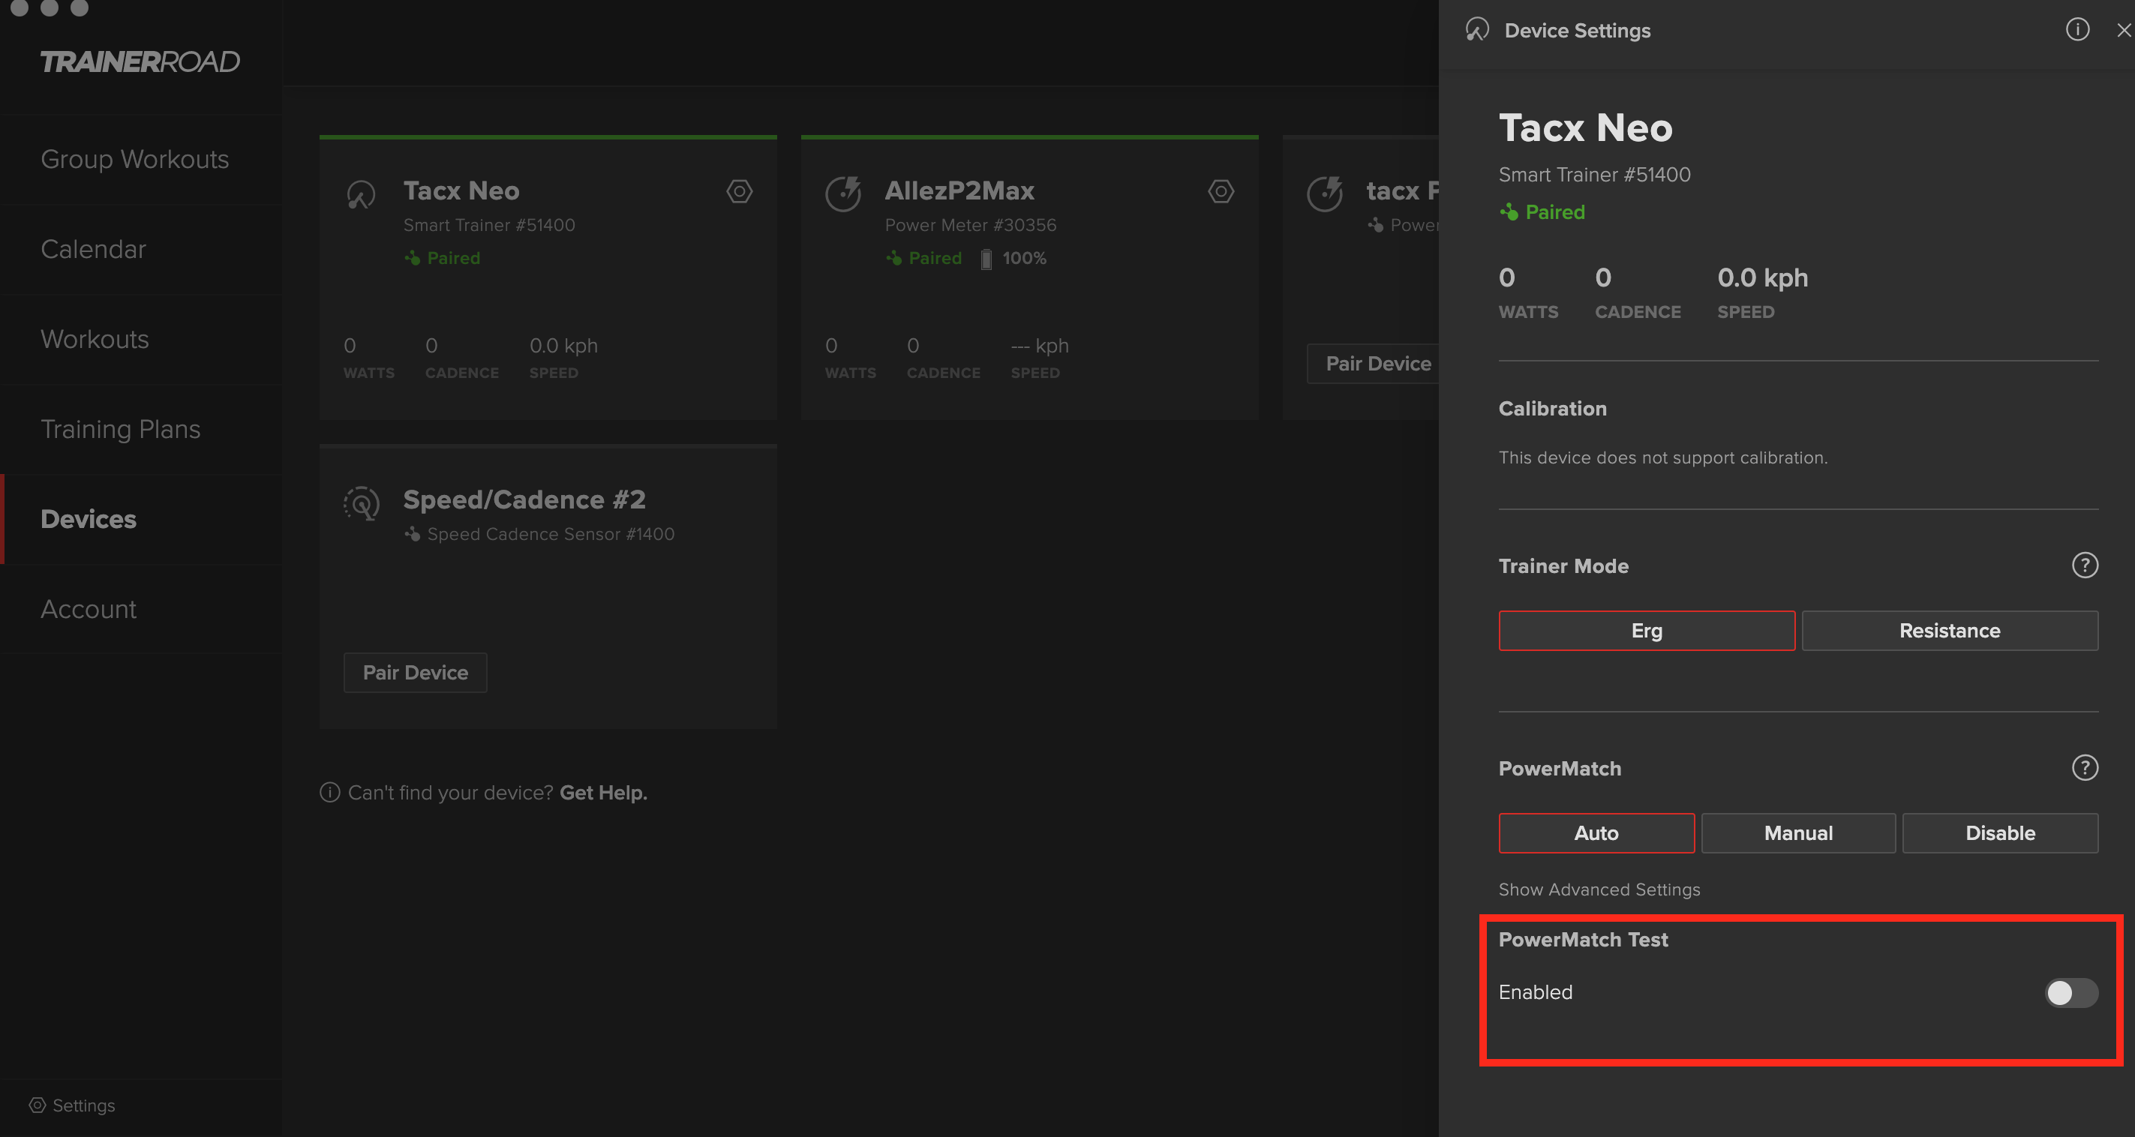Open AllezP2Max card settings gear
The width and height of the screenshot is (2135, 1137).
tap(1220, 191)
